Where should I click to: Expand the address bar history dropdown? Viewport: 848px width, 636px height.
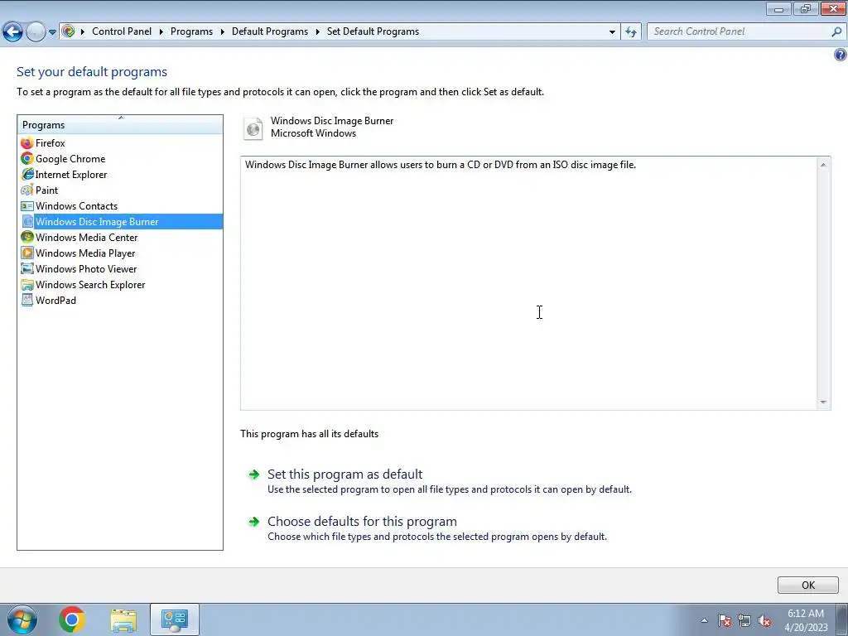click(x=612, y=32)
